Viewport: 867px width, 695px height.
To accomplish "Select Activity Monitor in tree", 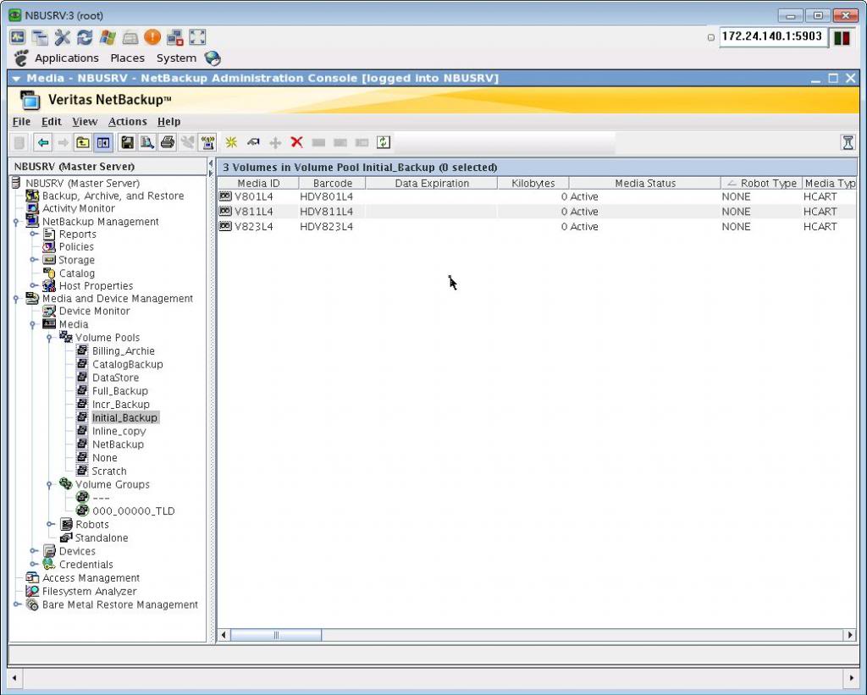I will (x=79, y=208).
